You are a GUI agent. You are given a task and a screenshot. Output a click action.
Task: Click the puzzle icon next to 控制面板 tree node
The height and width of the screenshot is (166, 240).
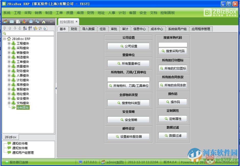tap(14, 107)
